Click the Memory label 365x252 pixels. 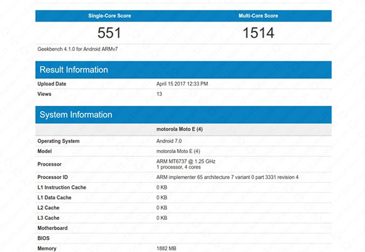click(47, 248)
